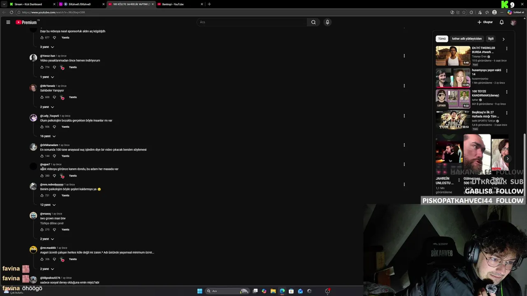The height and width of the screenshot is (296, 527).
Task: Like the comment by @wraxoq
Action: [42, 229]
